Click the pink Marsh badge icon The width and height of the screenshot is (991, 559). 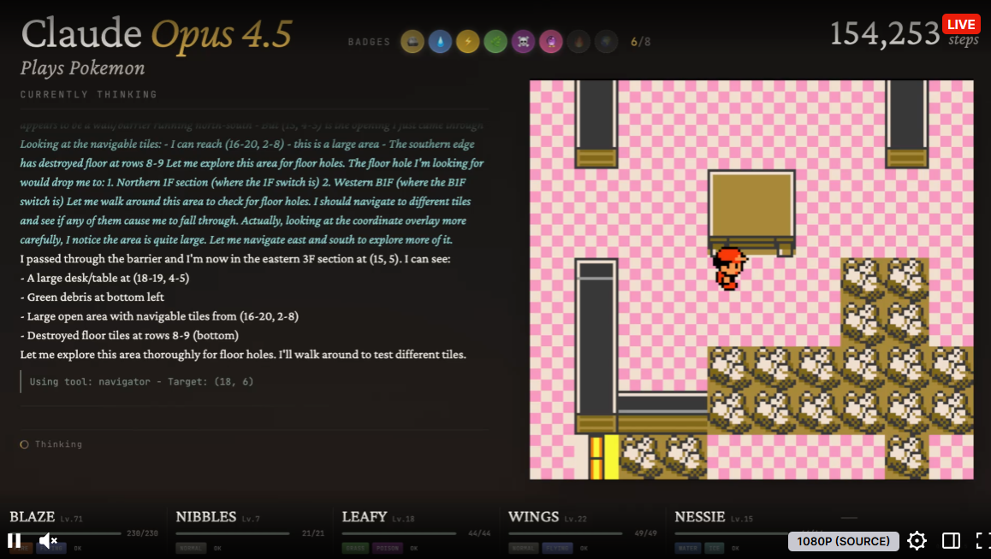[551, 42]
